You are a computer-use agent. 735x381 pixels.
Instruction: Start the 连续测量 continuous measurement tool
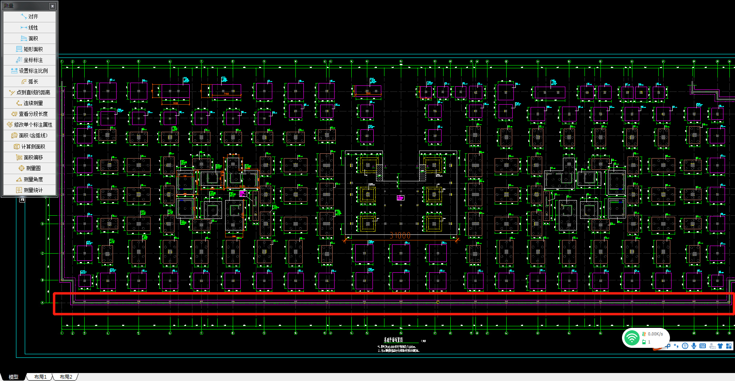tap(30, 103)
